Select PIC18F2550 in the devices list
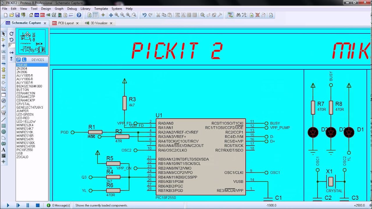The image size is (372, 209). click(32, 150)
